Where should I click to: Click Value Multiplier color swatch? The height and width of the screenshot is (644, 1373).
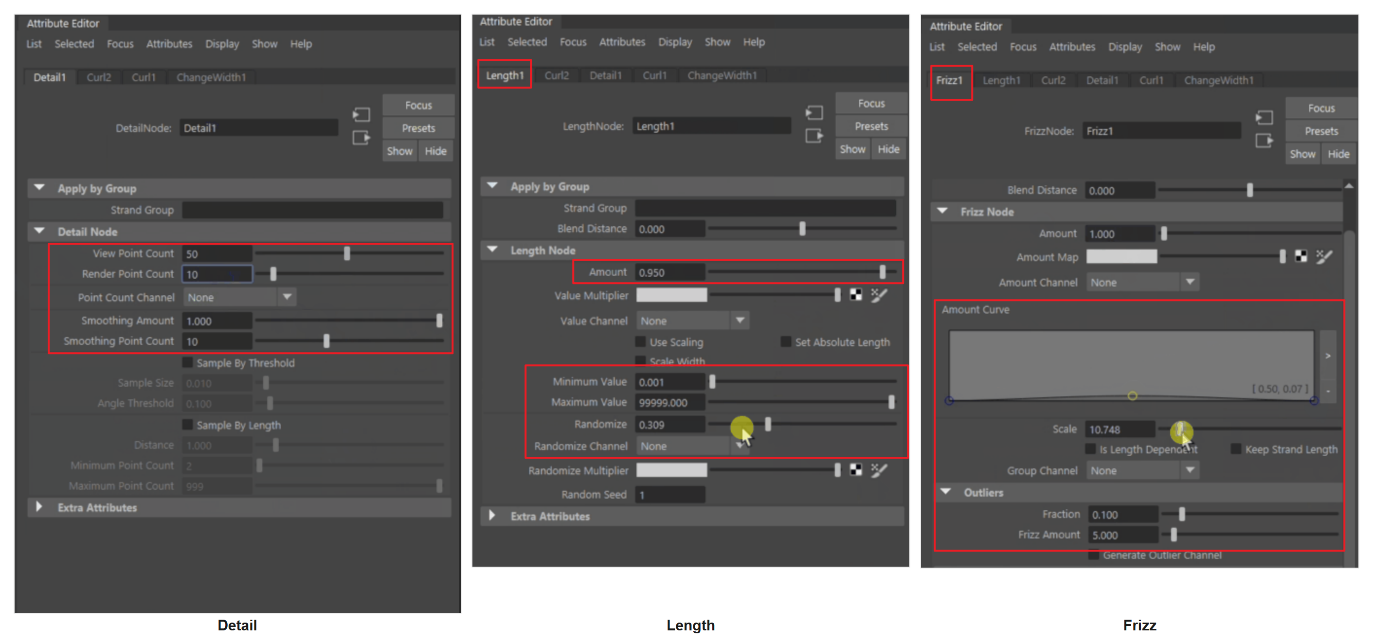click(671, 295)
